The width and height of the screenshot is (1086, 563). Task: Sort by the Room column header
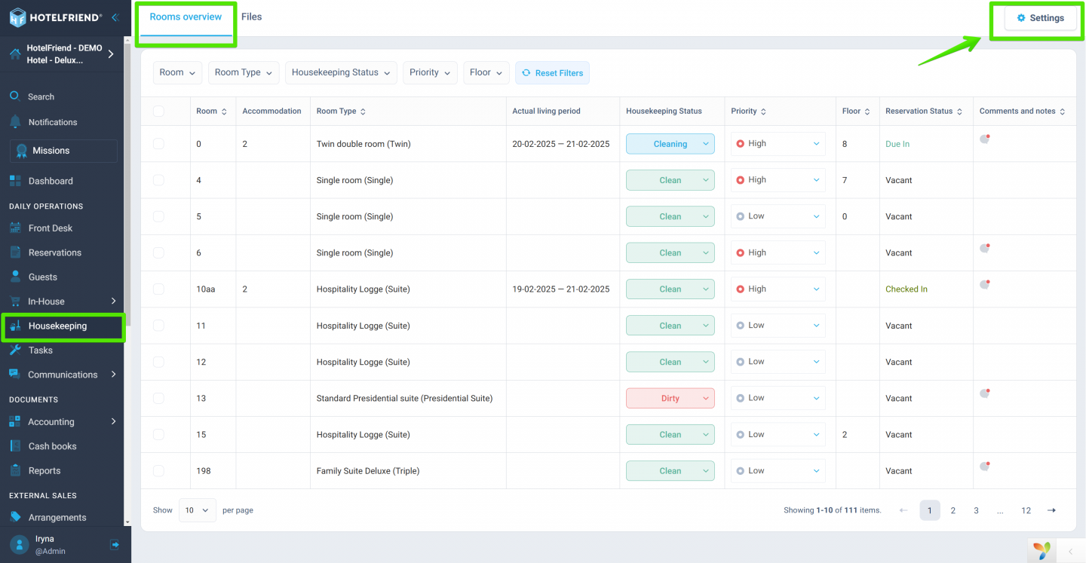click(211, 111)
